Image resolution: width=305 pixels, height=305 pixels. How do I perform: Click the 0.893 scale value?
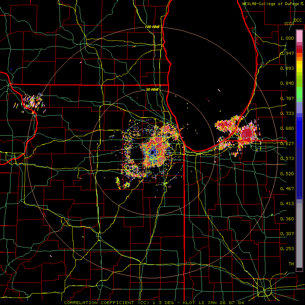click(287, 68)
